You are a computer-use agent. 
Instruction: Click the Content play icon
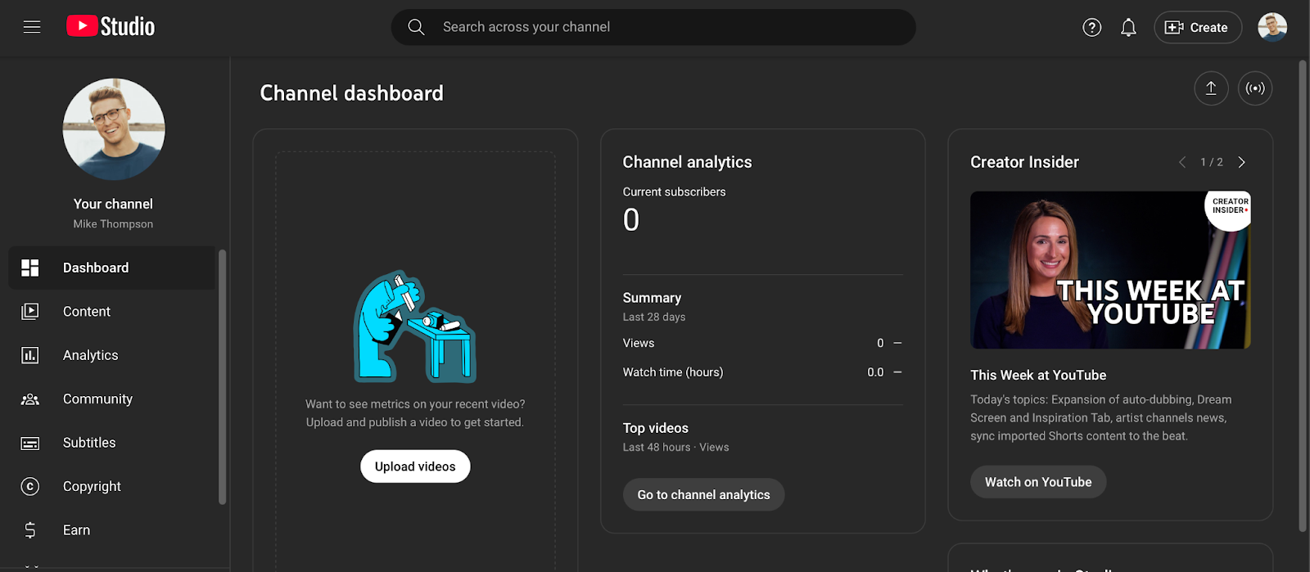coord(30,311)
